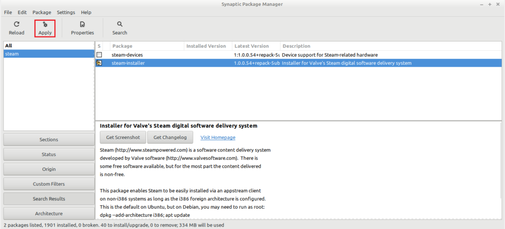Viewport: 505px width, 229px height.
Task: Click steam-installer description cell text
Action: click(347, 63)
